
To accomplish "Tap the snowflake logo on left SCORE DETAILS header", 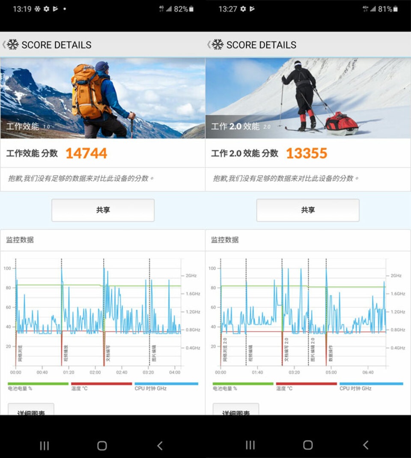I will (x=12, y=45).
